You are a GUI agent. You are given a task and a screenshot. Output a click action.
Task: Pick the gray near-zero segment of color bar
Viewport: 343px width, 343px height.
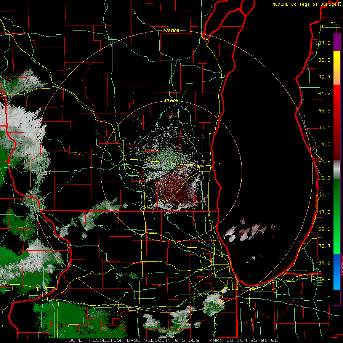[x=337, y=170]
